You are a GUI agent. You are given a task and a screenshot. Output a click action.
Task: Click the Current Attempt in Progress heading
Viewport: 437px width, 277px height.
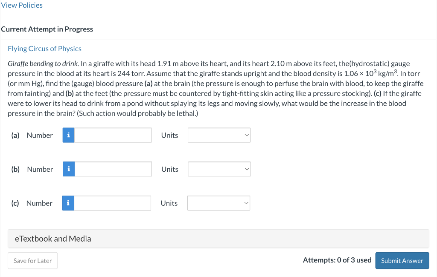pyautogui.click(x=47, y=29)
